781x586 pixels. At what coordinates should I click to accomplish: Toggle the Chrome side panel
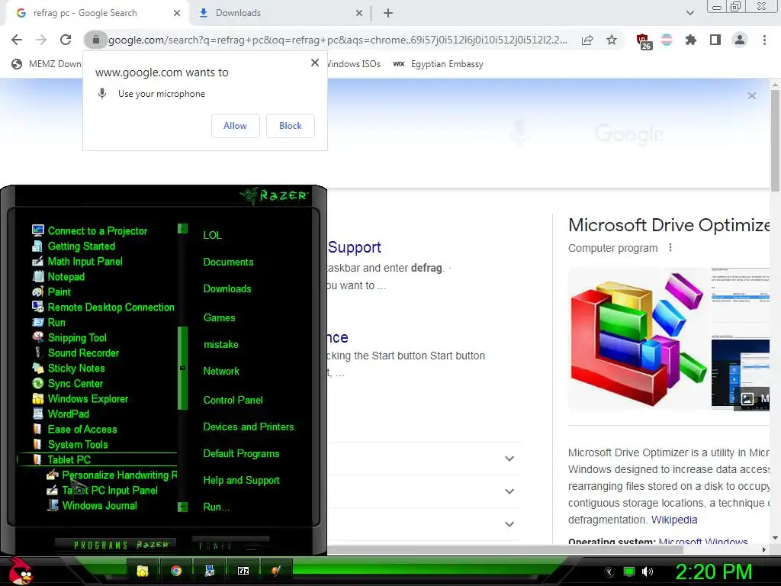(x=715, y=40)
